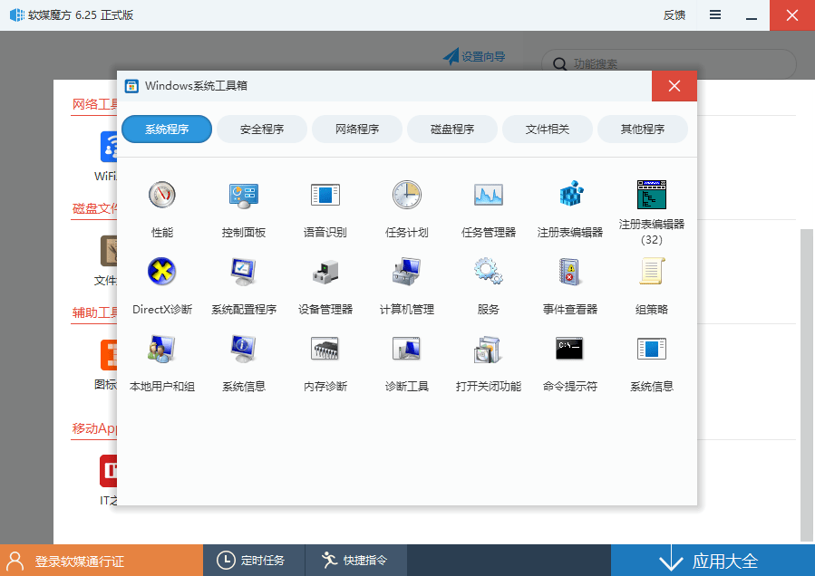Viewport: 815px width, 576px height.
Task: Open 快捷指令 quick commands
Action: tap(355, 561)
